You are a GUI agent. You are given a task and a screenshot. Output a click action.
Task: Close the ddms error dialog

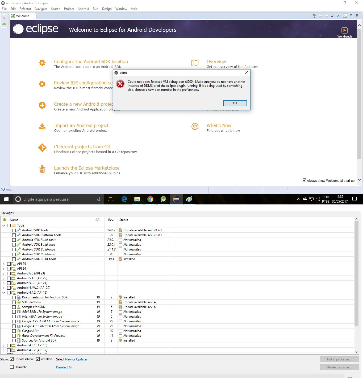pyautogui.click(x=246, y=73)
